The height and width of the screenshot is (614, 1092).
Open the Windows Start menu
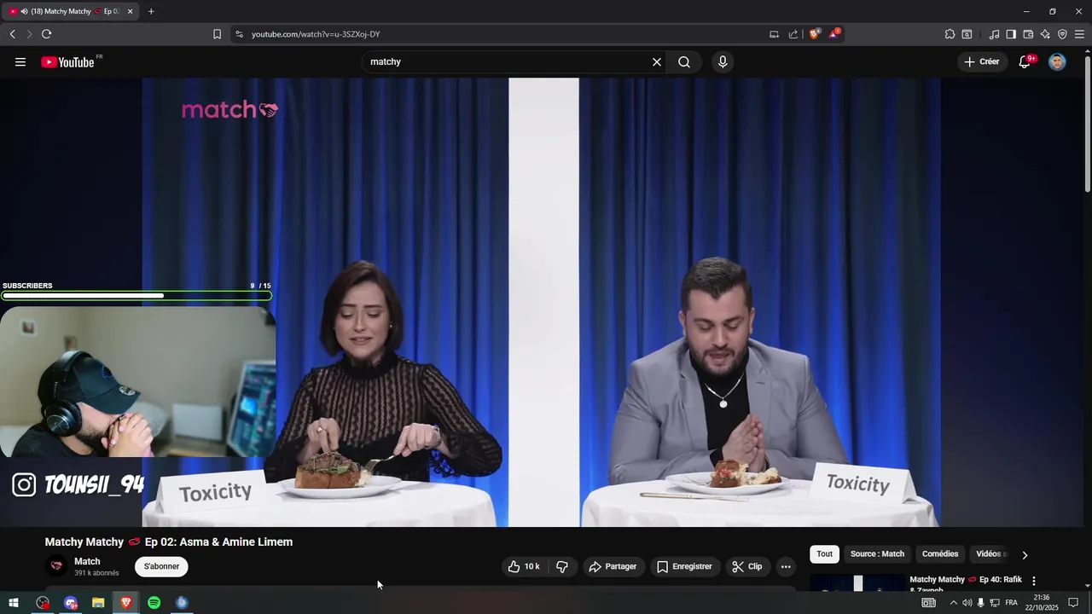(14, 603)
